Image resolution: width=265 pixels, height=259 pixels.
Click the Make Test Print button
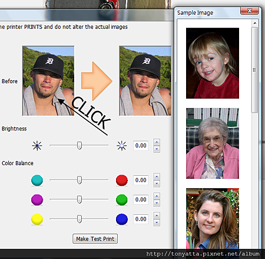click(x=95, y=239)
